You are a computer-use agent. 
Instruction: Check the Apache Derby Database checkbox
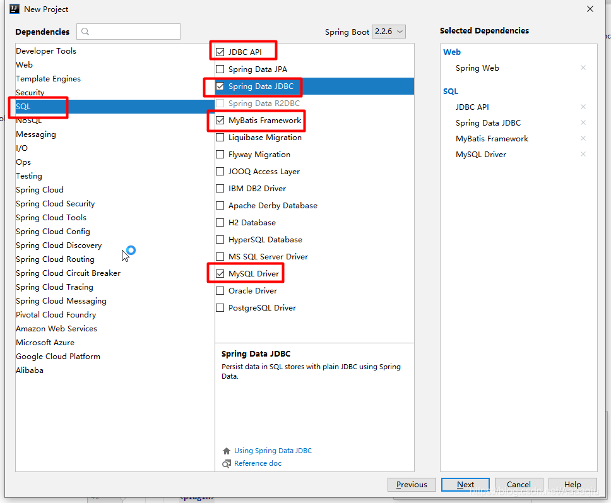click(x=220, y=206)
